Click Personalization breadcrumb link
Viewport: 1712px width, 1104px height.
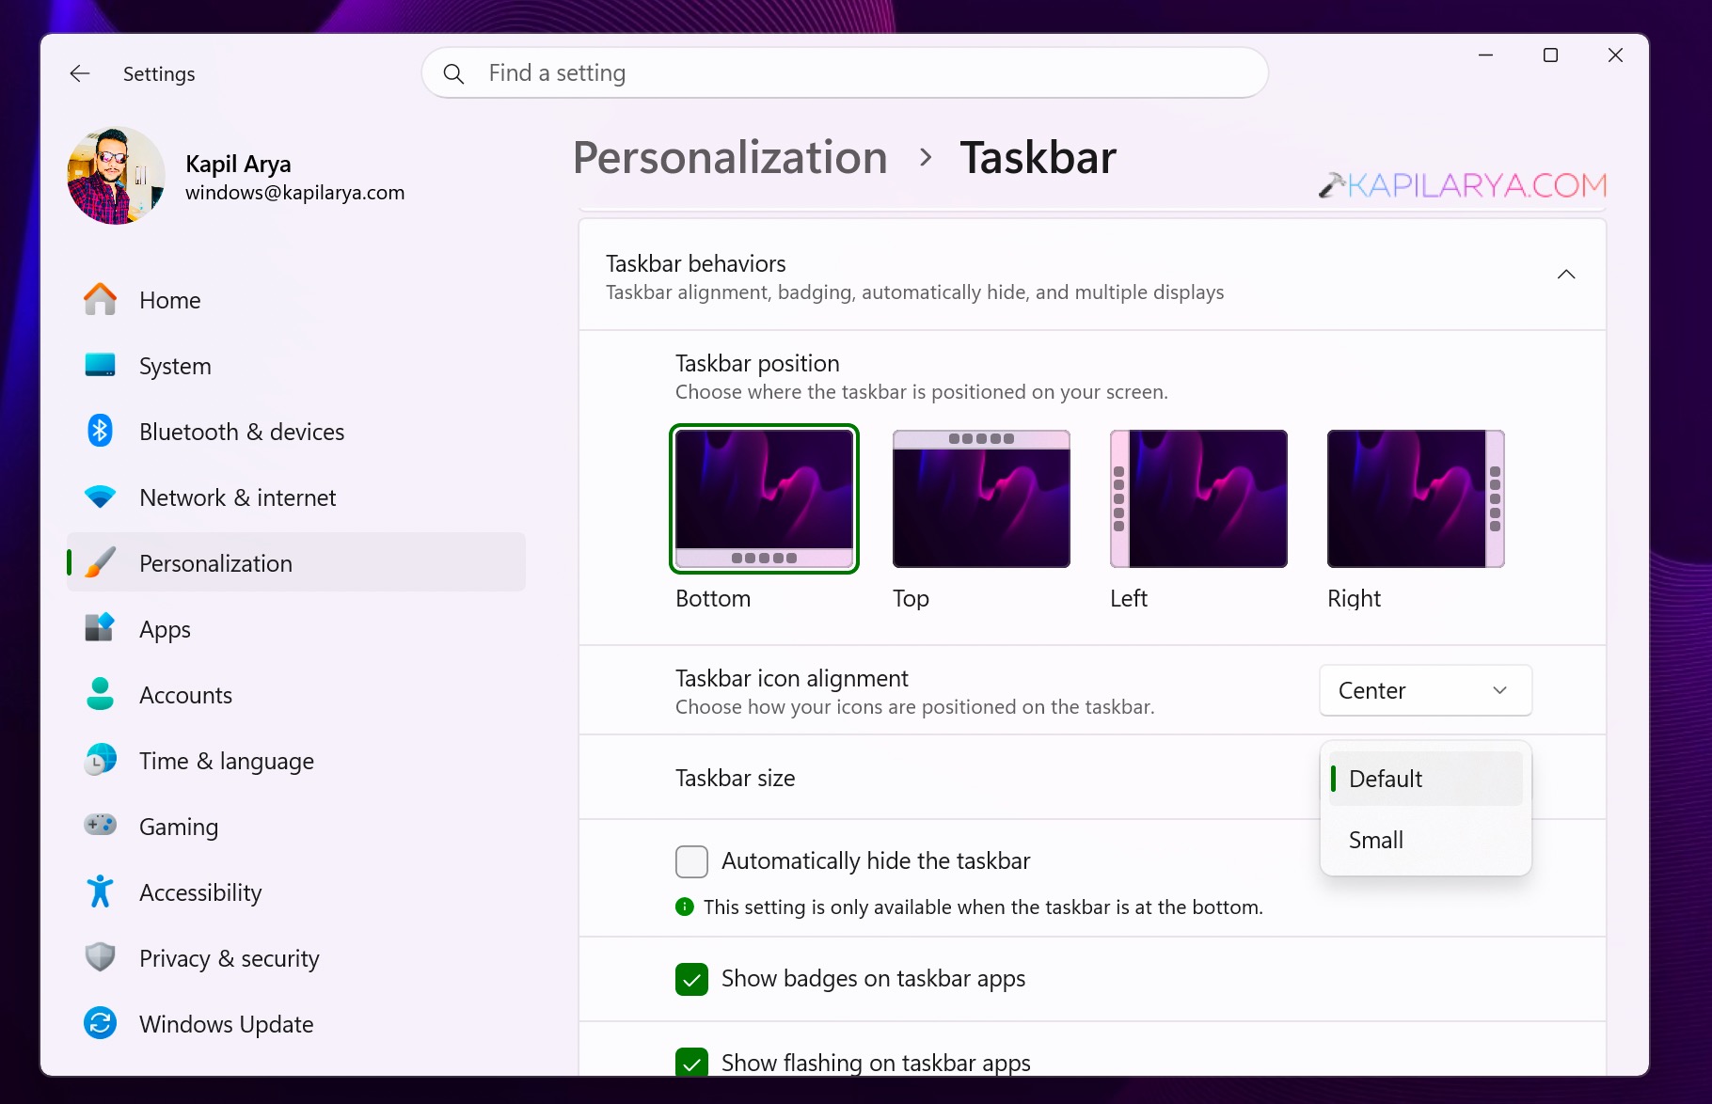point(730,157)
